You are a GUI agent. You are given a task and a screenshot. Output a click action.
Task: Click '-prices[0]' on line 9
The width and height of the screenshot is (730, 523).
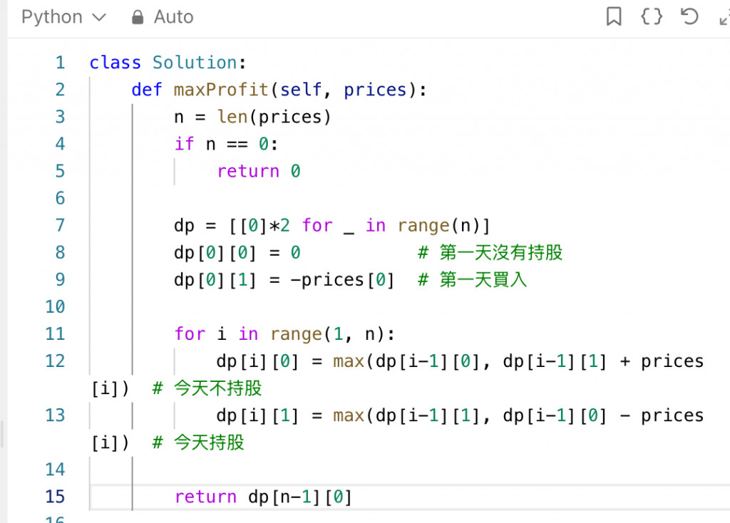pyautogui.click(x=342, y=279)
